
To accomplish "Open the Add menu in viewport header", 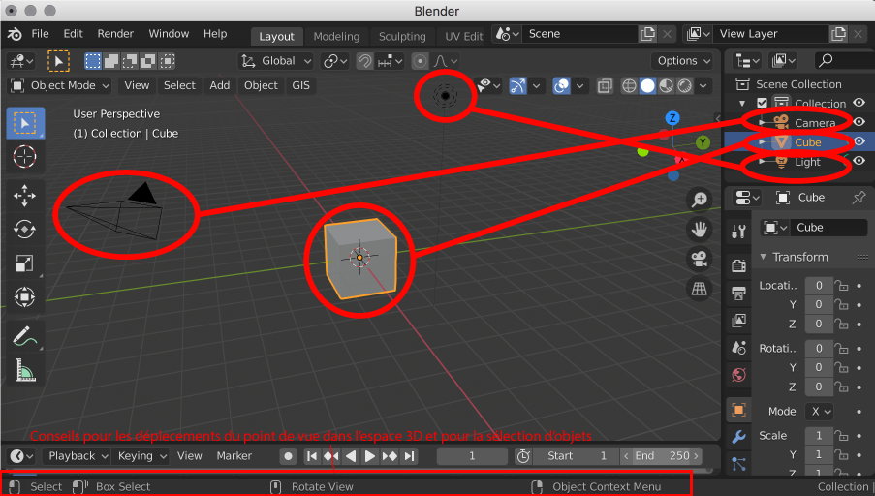I will click(219, 85).
